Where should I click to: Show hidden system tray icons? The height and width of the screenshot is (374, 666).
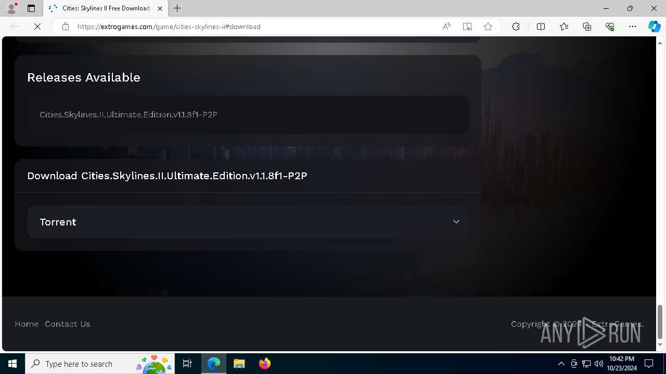(x=561, y=364)
